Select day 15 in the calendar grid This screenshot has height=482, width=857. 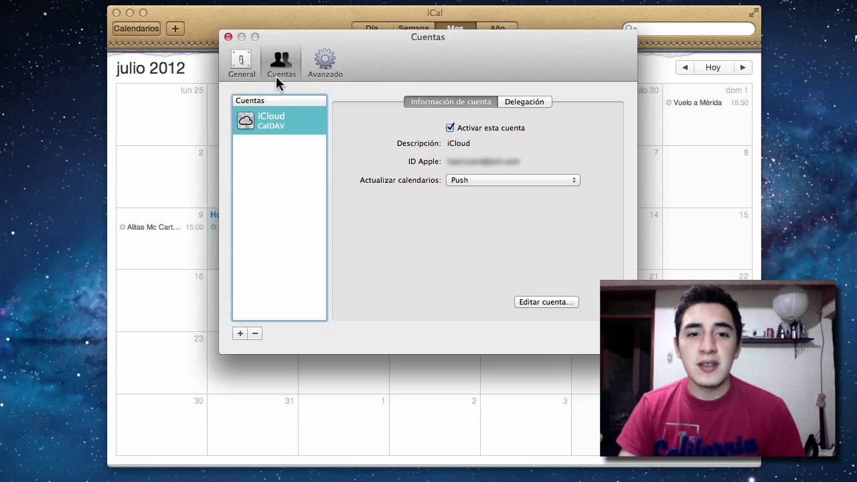coord(707,238)
